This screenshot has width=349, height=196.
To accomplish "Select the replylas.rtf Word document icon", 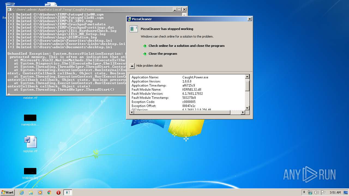I will 30,142.
